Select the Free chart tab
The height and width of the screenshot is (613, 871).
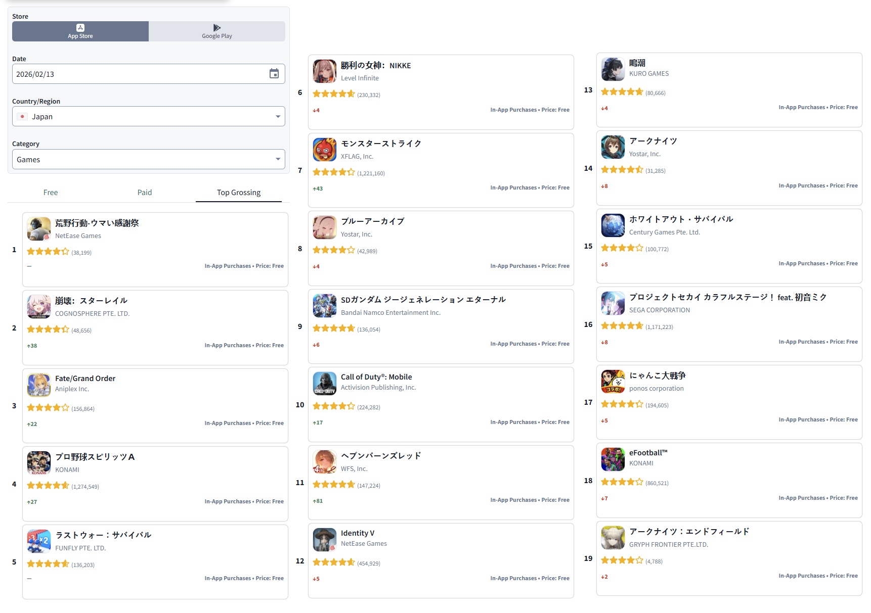point(51,192)
